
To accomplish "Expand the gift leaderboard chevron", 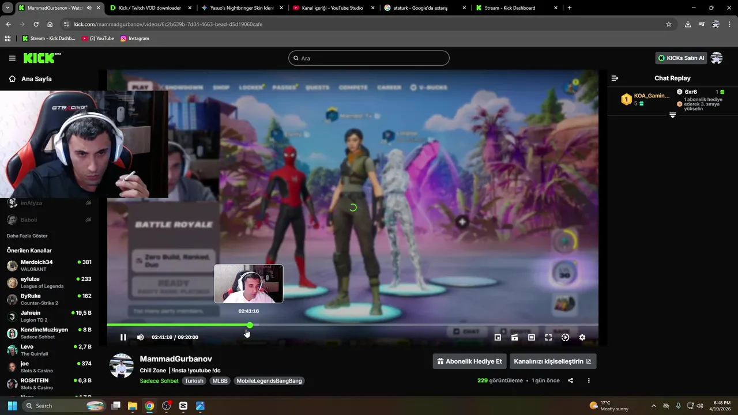I will click(x=672, y=115).
